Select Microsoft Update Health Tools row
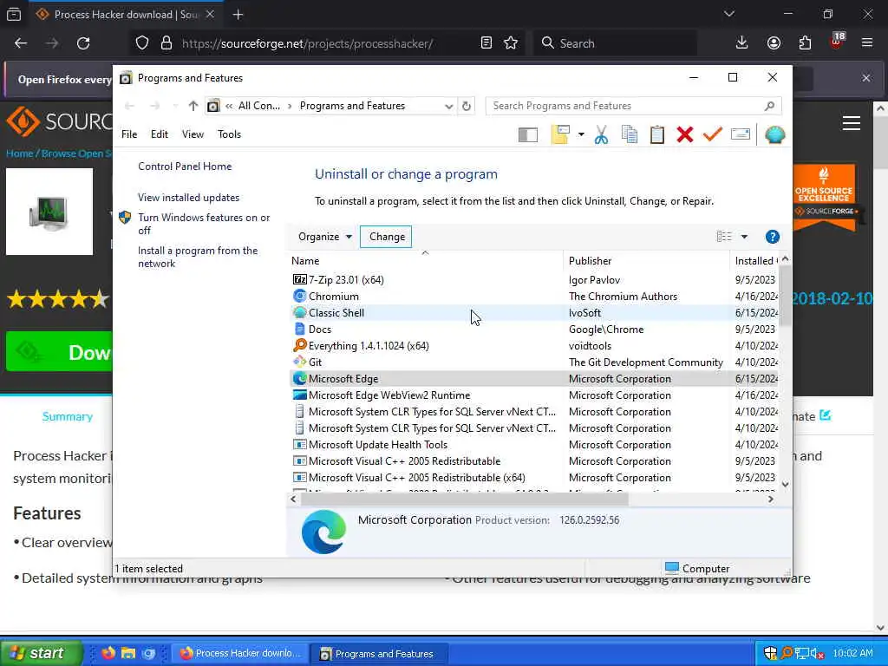 click(x=533, y=445)
